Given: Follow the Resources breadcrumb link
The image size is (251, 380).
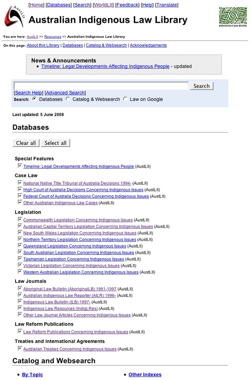Looking at the screenshot, I should coord(53,36).
